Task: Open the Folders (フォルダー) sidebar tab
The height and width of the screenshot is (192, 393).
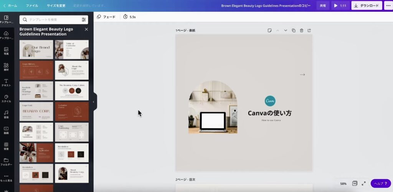Action: pos(6,162)
